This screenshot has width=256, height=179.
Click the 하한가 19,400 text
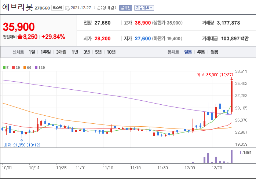tap(167, 38)
